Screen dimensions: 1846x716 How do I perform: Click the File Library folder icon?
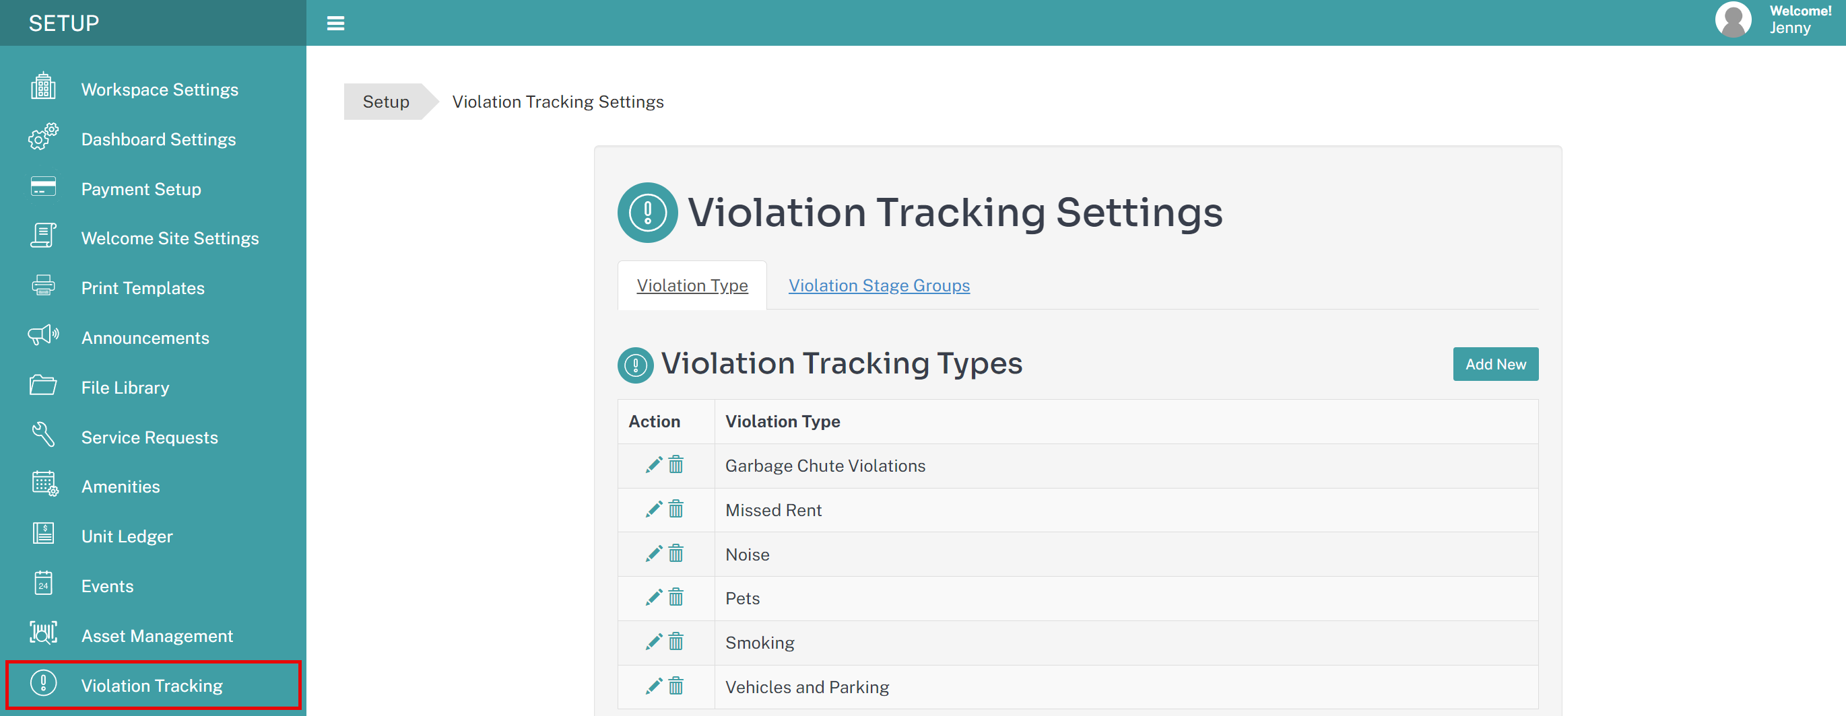(x=43, y=385)
